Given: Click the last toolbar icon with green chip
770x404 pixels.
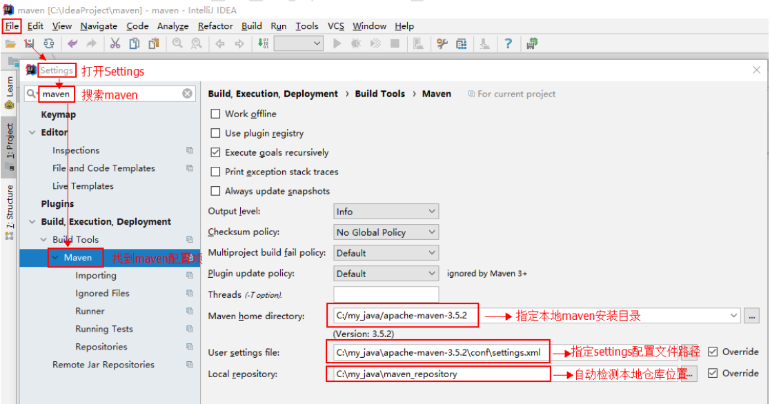Looking at the screenshot, I should point(532,43).
